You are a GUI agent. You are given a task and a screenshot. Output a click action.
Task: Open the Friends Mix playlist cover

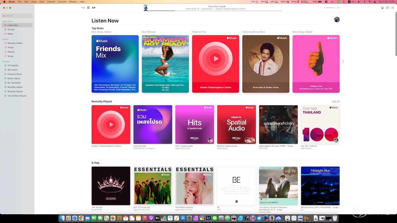click(115, 64)
